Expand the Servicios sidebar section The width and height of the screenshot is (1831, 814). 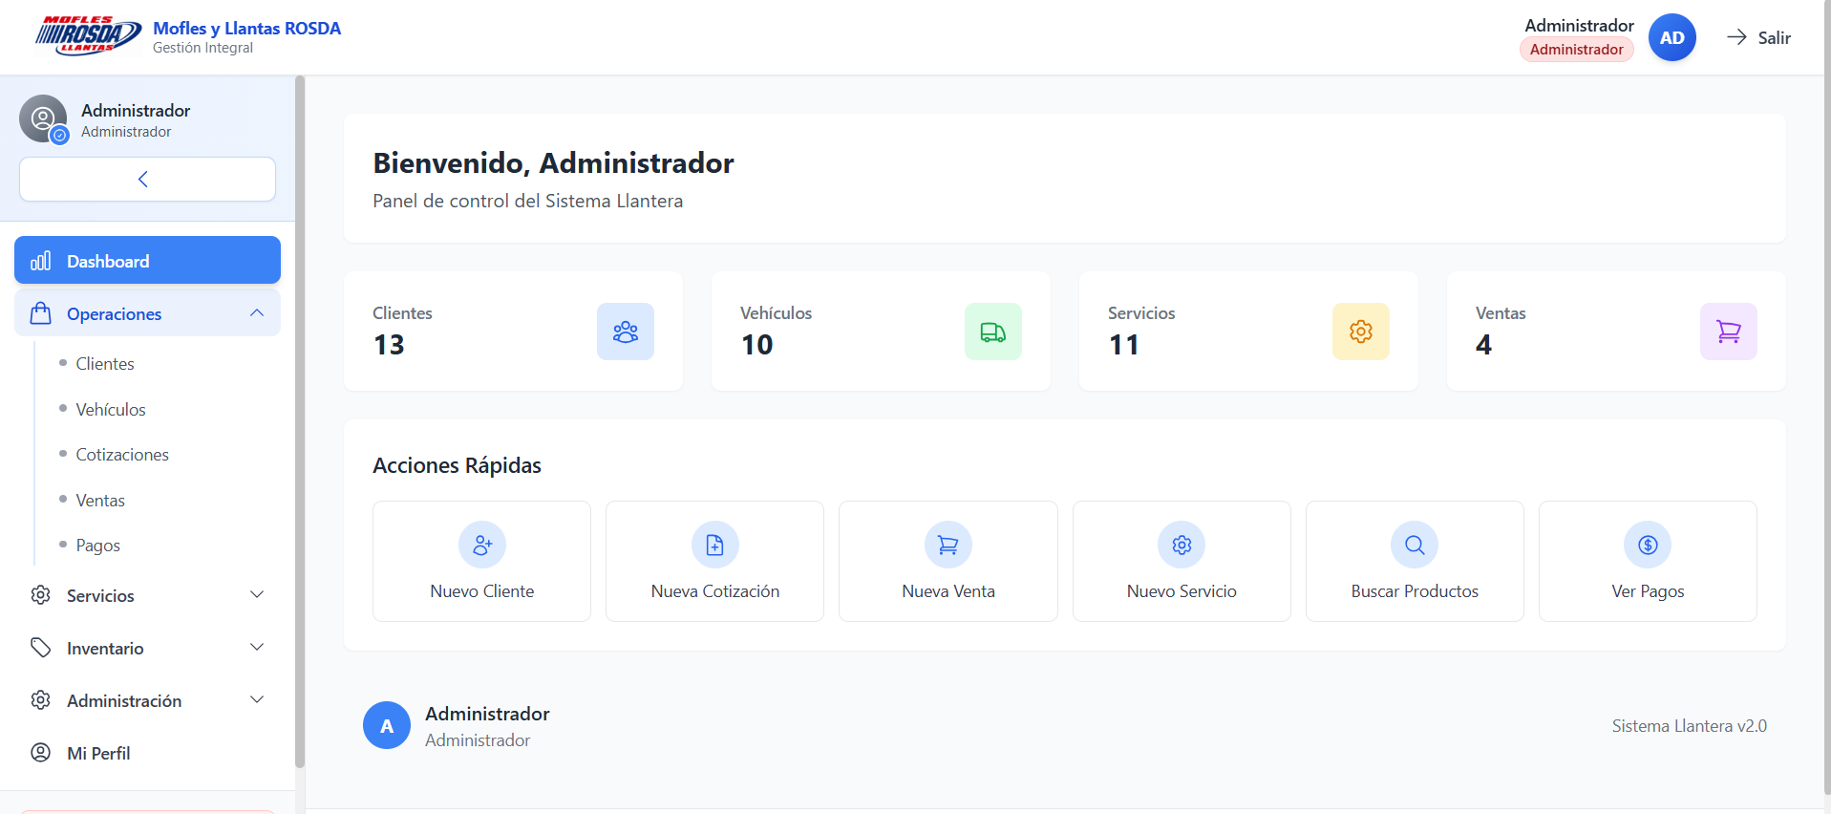[x=147, y=595]
